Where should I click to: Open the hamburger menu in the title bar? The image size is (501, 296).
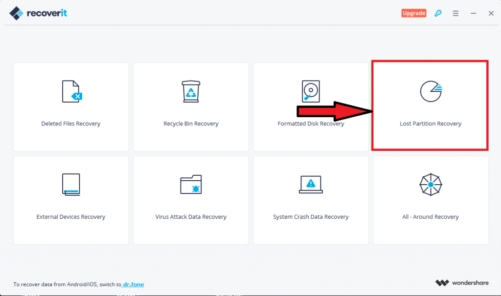click(455, 13)
